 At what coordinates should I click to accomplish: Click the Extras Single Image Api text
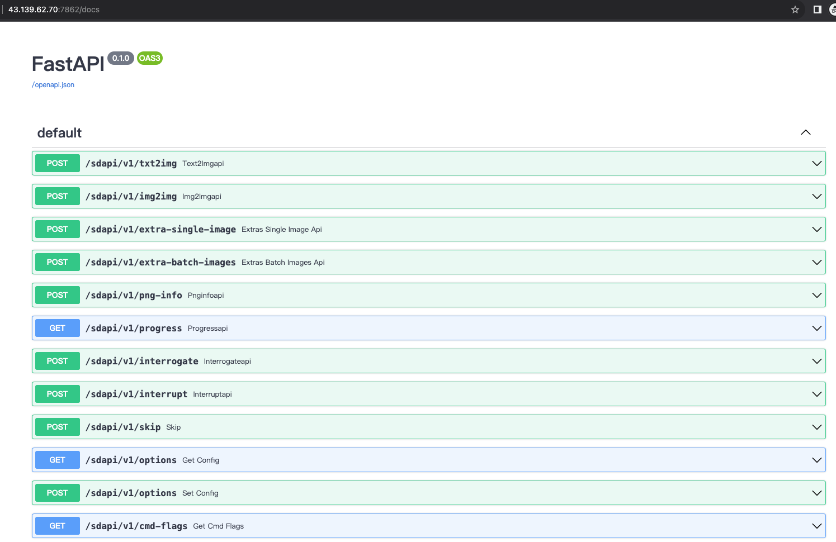282,230
